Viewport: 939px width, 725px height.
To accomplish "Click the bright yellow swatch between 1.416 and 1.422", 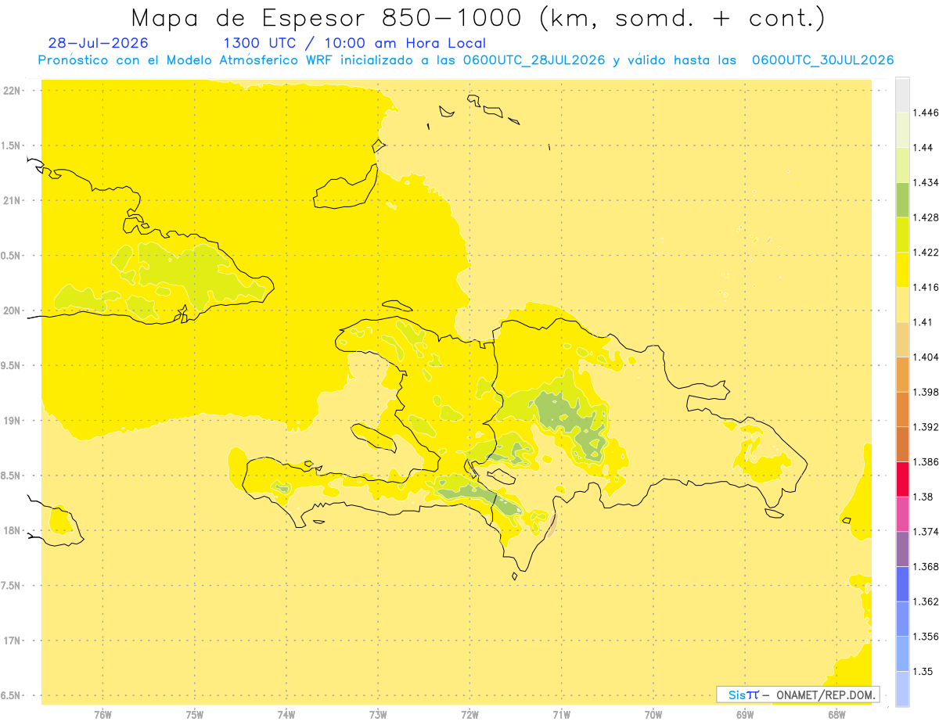I will coord(902,270).
